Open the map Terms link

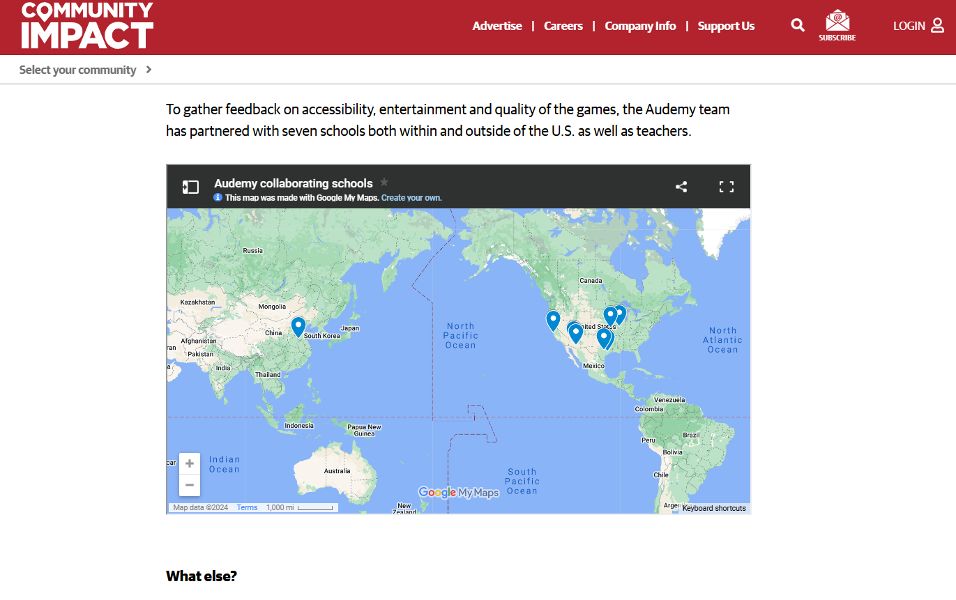tap(248, 507)
